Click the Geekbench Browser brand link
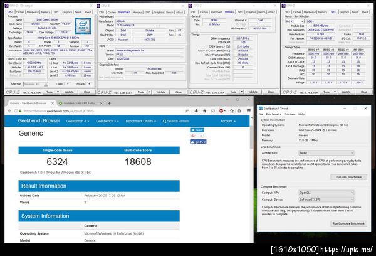 pos(39,121)
